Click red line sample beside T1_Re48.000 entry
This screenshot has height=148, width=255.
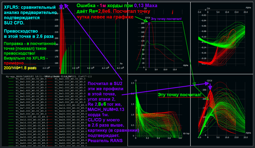(50, 134)
